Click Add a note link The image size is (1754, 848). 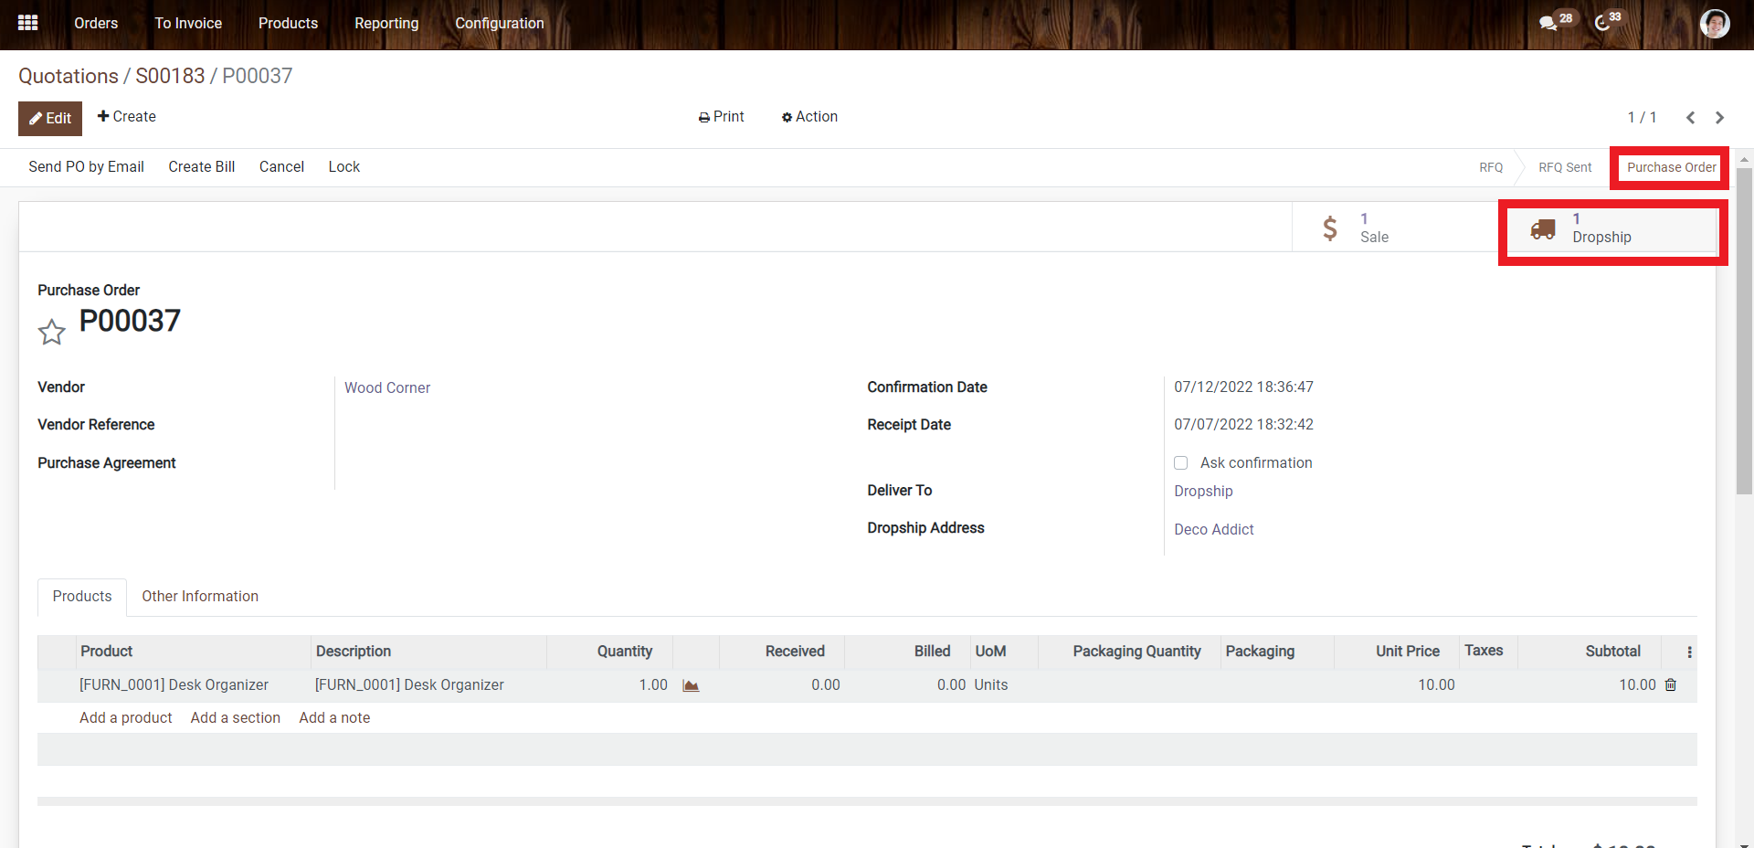pos(334,718)
